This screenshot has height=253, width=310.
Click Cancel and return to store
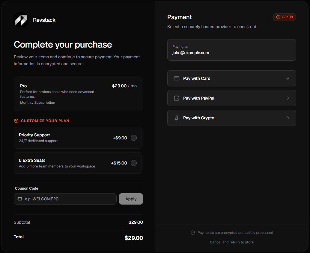pyautogui.click(x=231, y=242)
